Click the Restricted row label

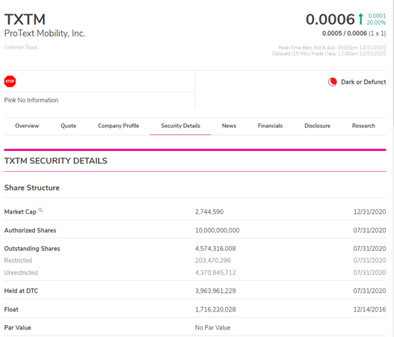[18, 260]
